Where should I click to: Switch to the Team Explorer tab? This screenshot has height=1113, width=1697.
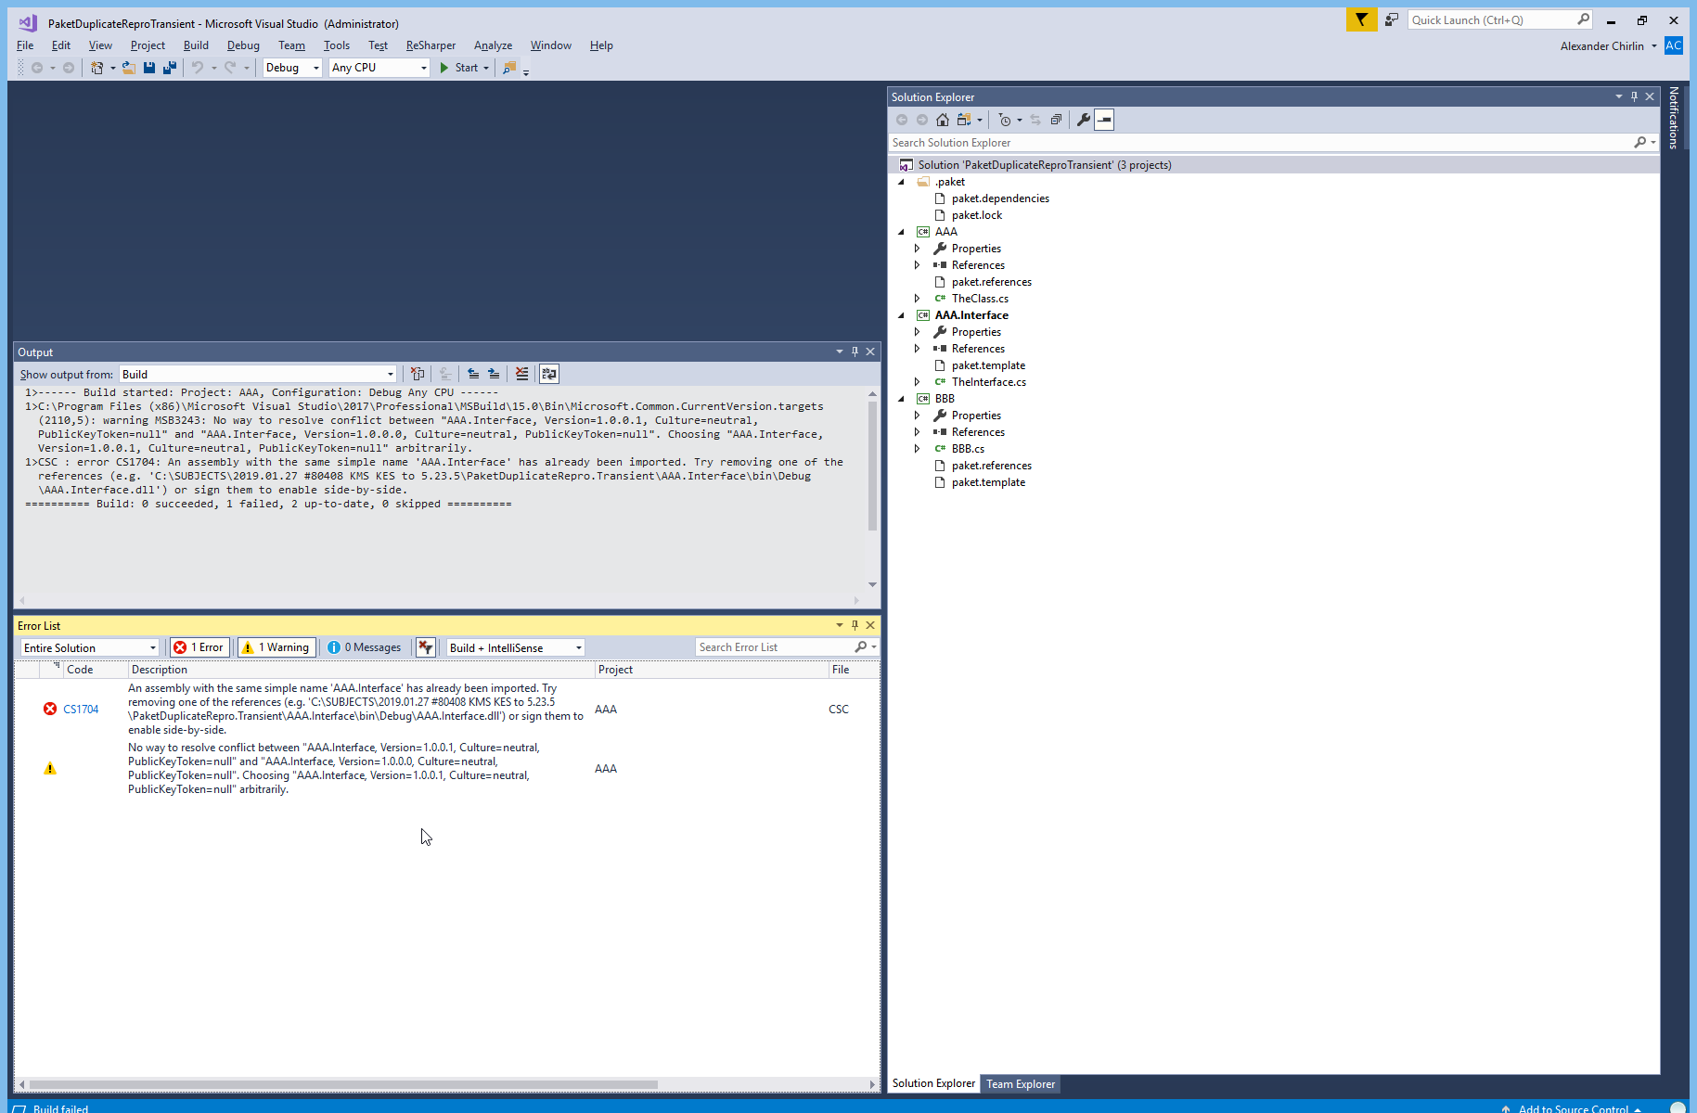click(1021, 1083)
